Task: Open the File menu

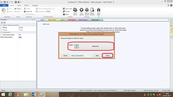Action: (4, 5)
